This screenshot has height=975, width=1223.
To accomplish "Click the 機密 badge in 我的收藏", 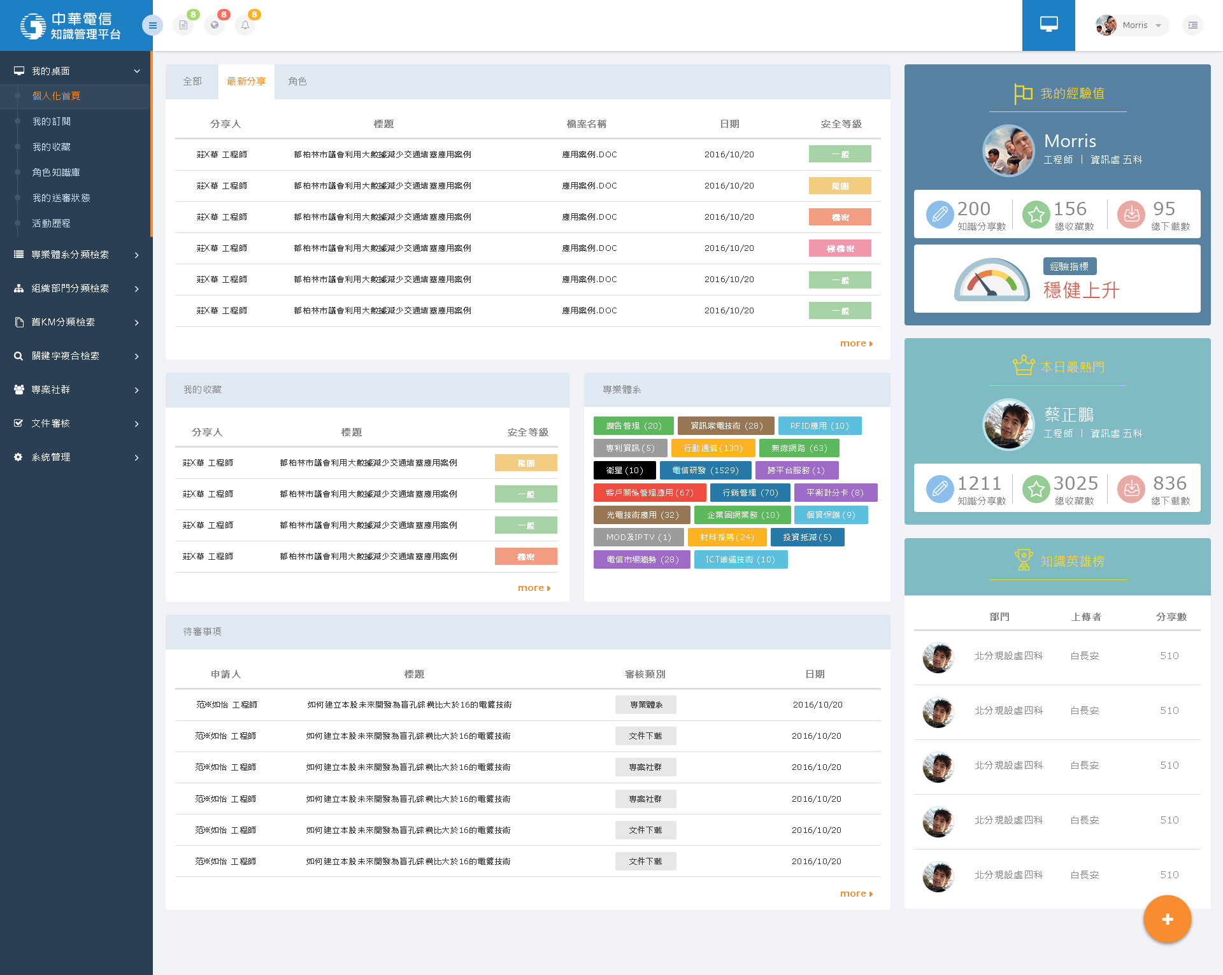I will pyautogui.click(x=526, y=557).
